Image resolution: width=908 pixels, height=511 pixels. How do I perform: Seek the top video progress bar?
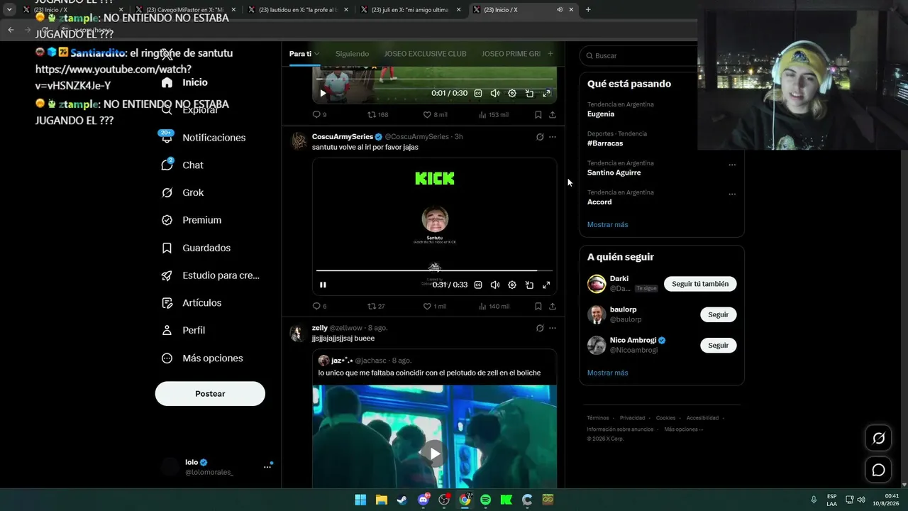click(x=434, y=79)
